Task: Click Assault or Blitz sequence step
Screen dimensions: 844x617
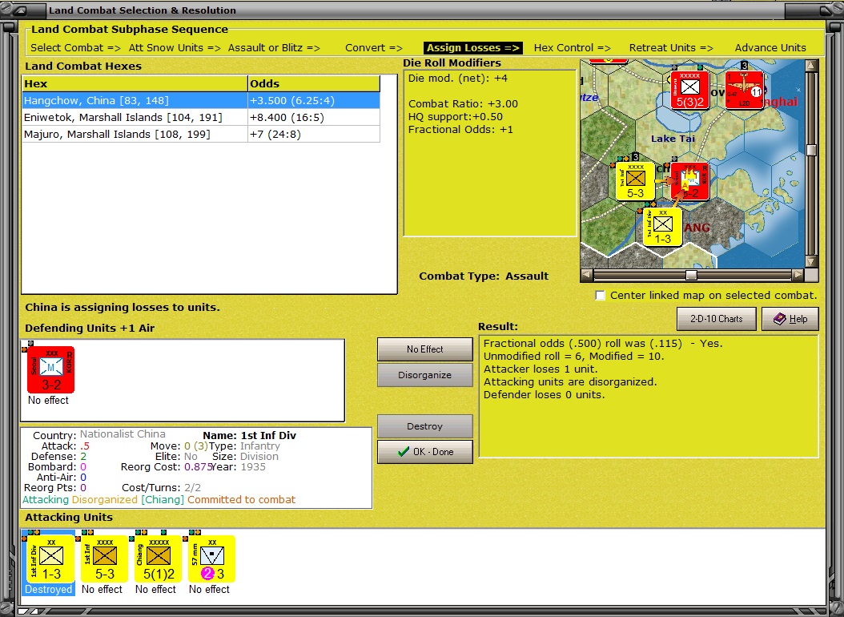Action: click(274, 47)
